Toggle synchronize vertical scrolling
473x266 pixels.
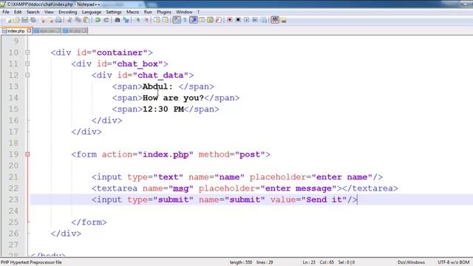(157, 20)
